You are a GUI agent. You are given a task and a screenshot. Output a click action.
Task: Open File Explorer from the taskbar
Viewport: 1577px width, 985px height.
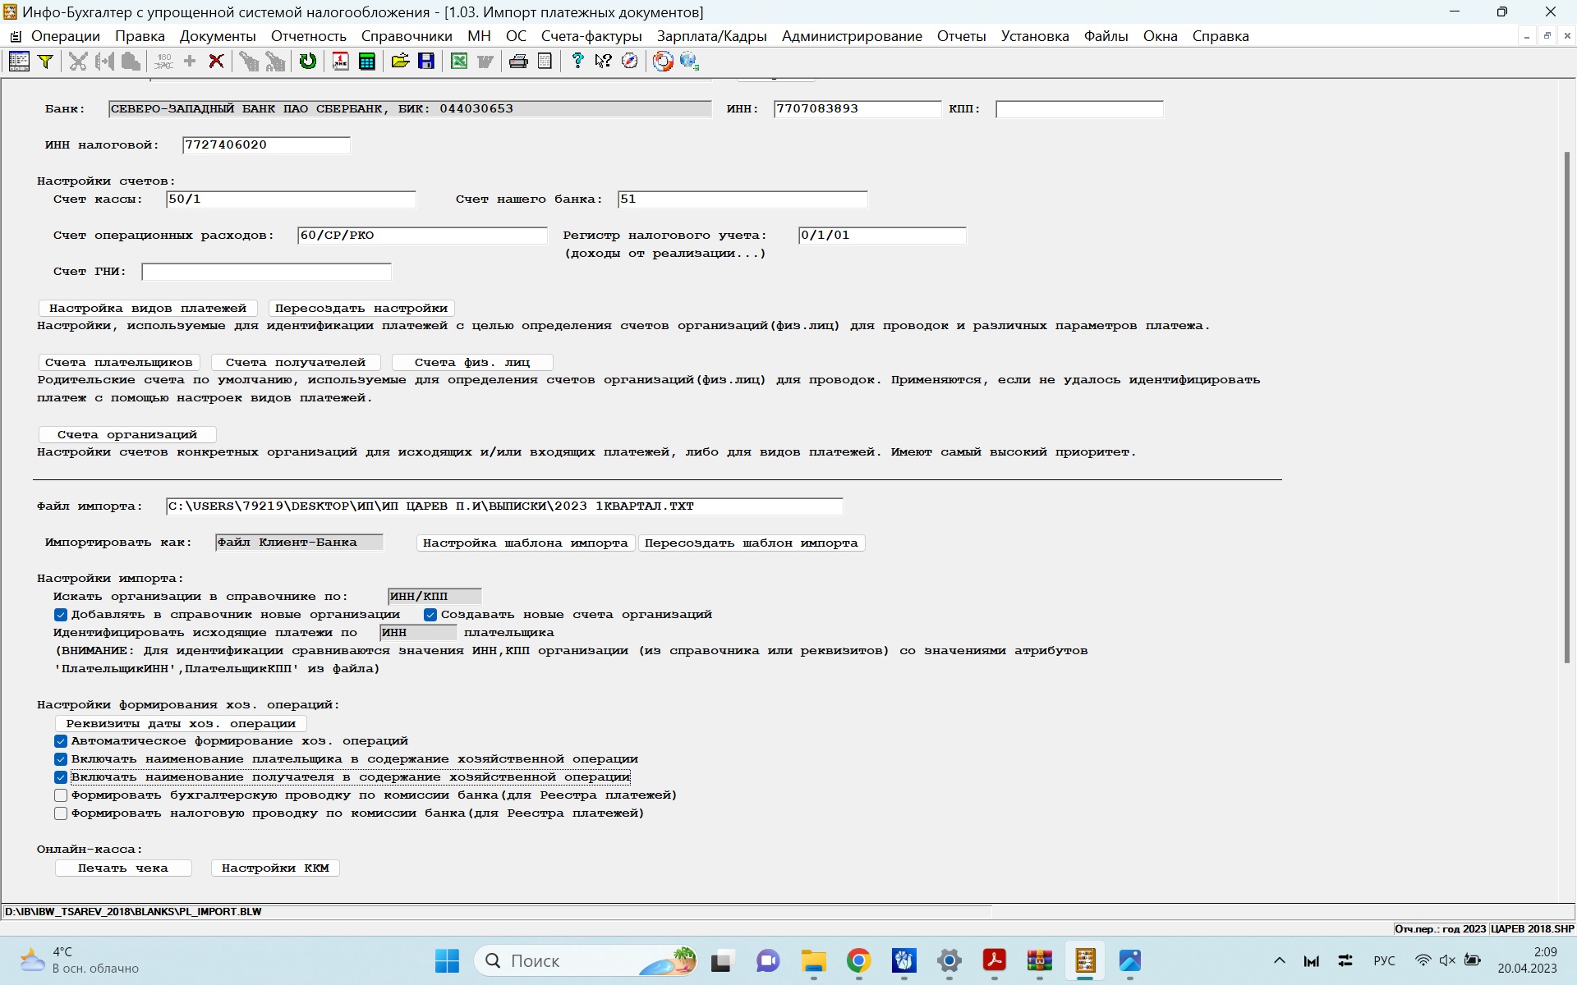[813, 960]
